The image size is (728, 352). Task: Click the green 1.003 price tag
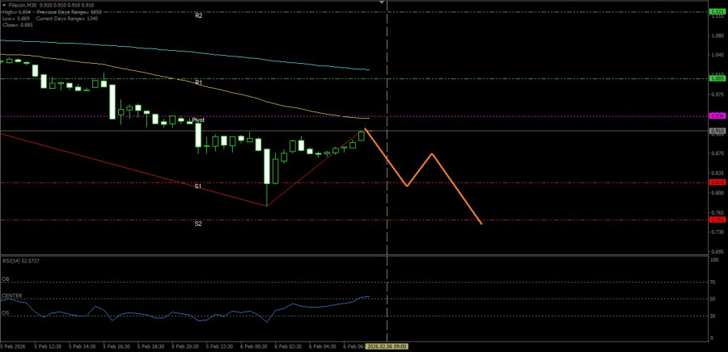coord(717,79)
